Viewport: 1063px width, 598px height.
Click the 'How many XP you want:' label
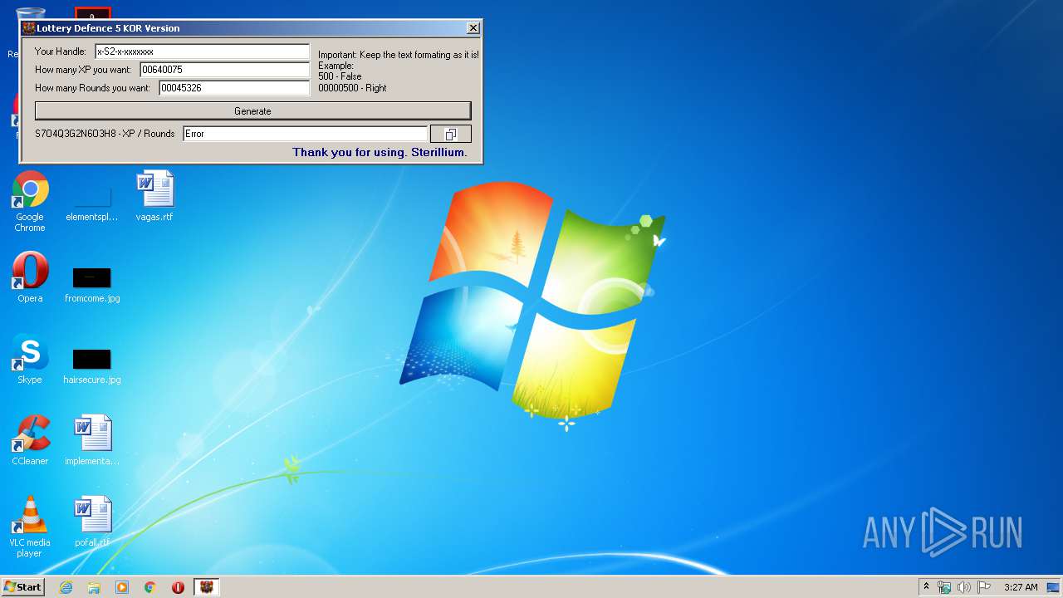(83, 70)
